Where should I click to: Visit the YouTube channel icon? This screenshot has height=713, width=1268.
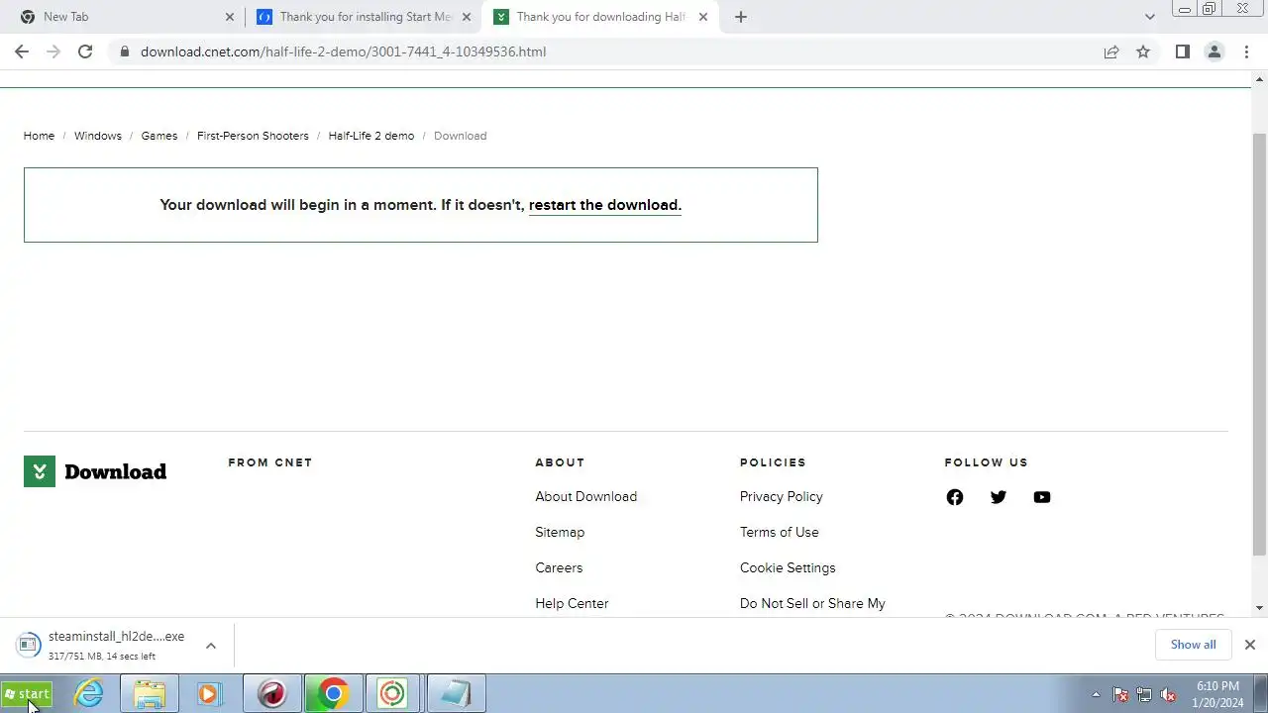pyautogui.click(x=1042, y=497)
